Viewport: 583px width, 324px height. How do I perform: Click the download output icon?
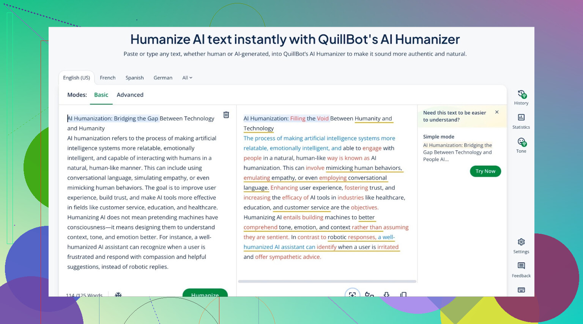[386, 294]
